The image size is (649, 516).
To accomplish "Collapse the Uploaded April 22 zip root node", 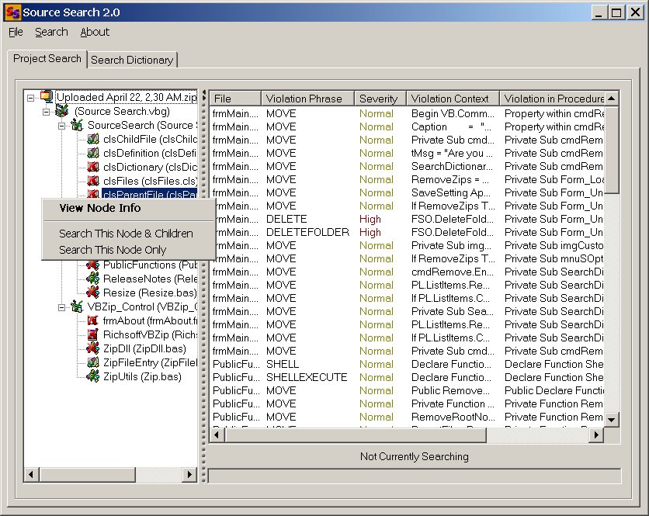I will point(30,98).
